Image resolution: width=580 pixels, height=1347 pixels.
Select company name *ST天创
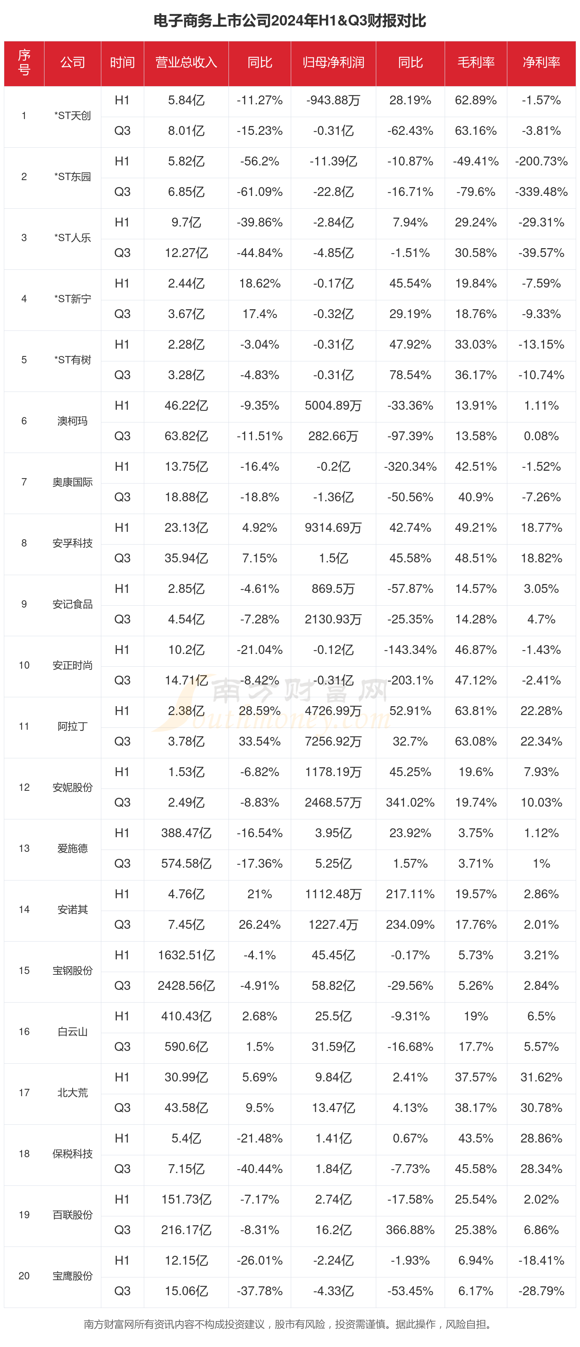(72, 116)
